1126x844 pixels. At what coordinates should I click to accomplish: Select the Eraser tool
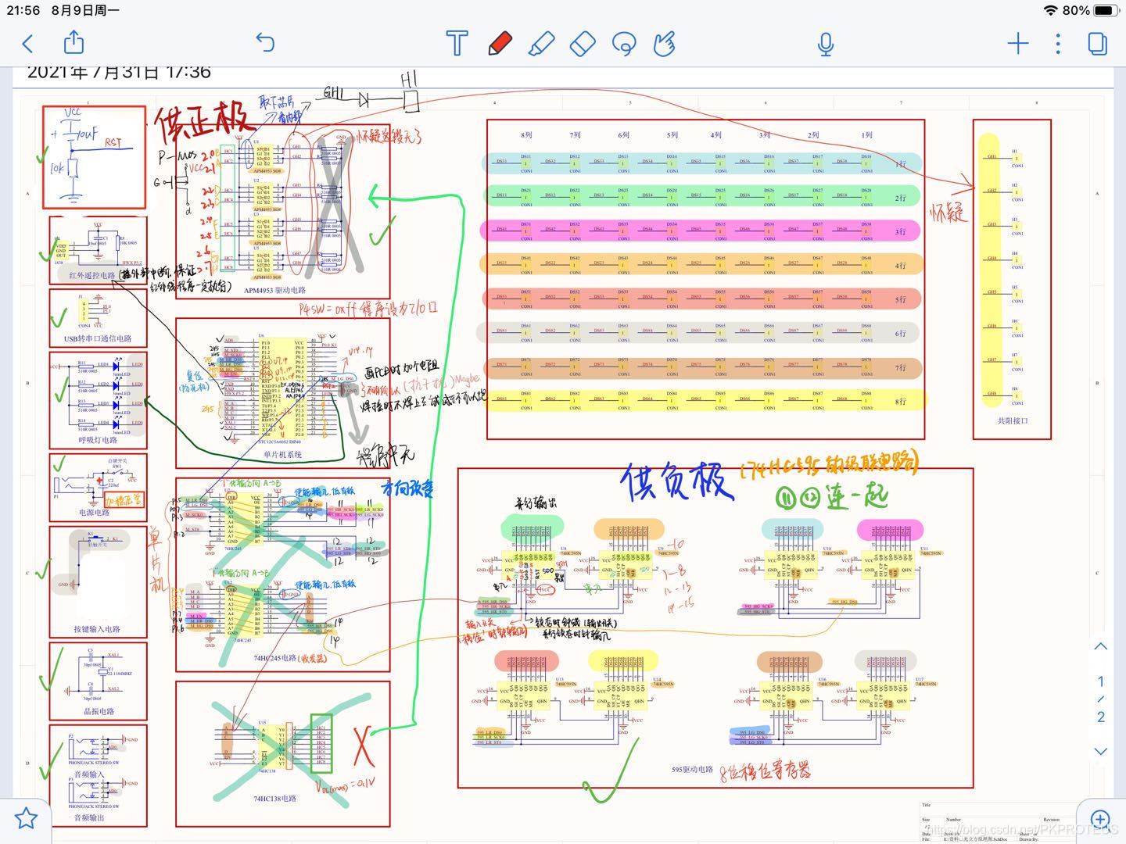click(x=583, y=43)
